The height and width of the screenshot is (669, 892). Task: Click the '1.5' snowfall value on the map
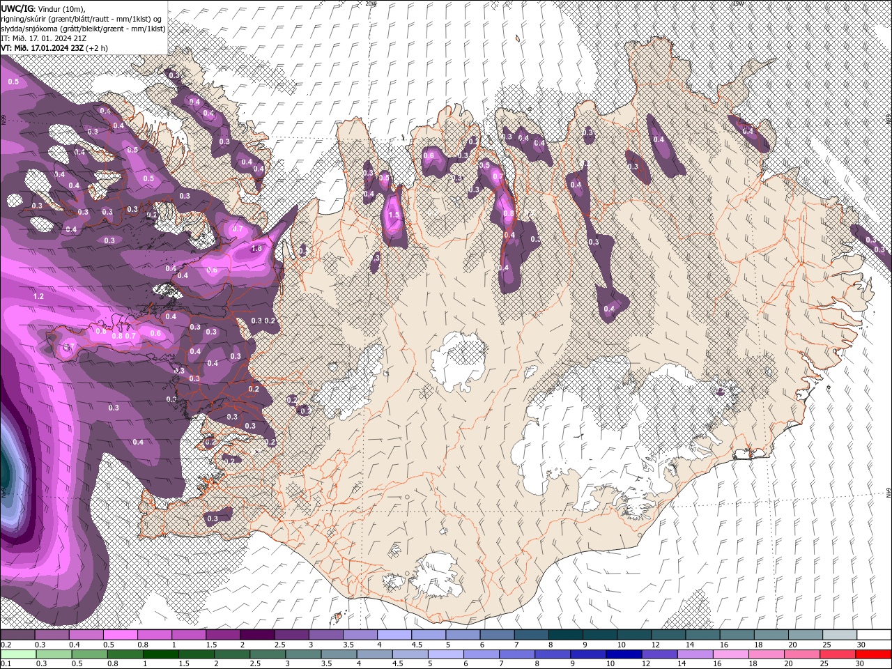[394, 215]
